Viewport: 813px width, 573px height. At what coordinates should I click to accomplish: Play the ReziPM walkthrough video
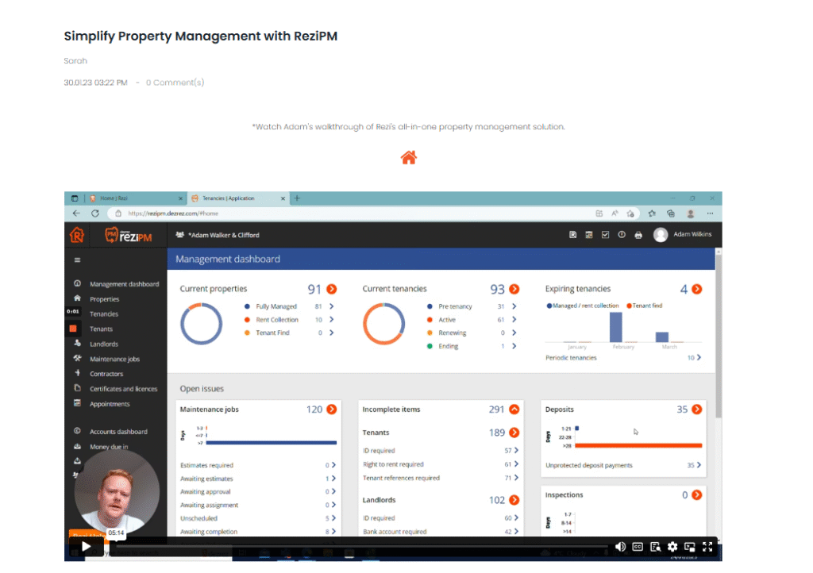tap(86, 546)
